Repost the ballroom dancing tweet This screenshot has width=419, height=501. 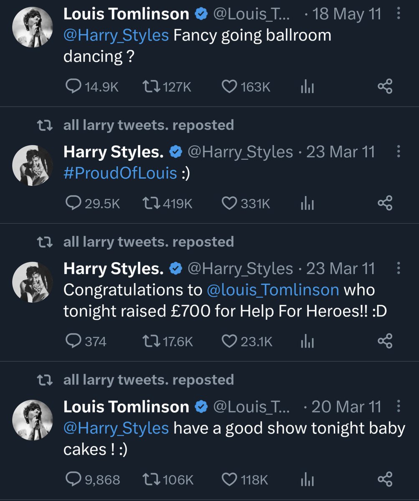coord(149,87)
